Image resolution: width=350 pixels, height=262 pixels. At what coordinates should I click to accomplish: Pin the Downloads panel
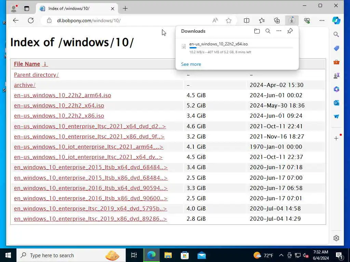click(290, 31)
